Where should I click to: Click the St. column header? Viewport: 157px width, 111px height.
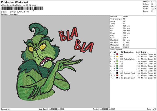click(x=122, y=52)
